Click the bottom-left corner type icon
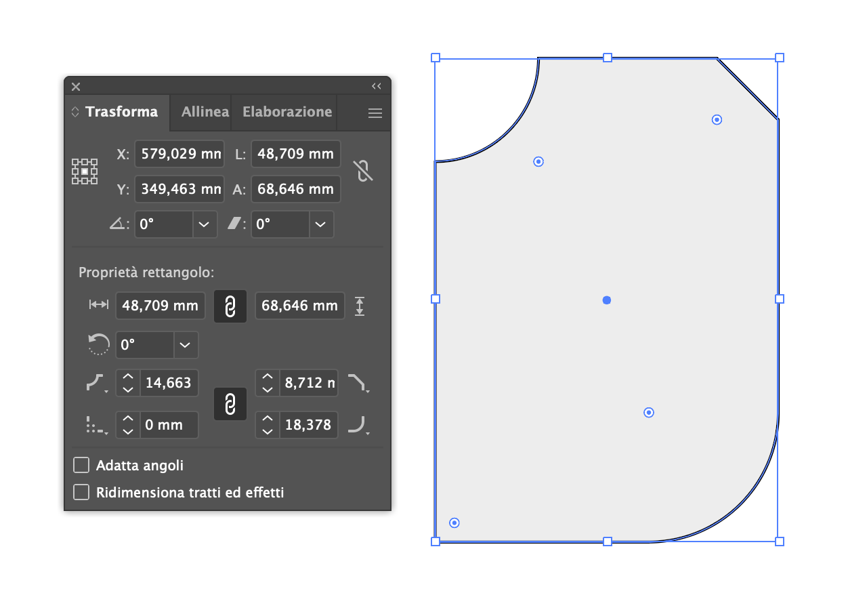This screenshot has height=591, width=848. click(x=95, y=425)
